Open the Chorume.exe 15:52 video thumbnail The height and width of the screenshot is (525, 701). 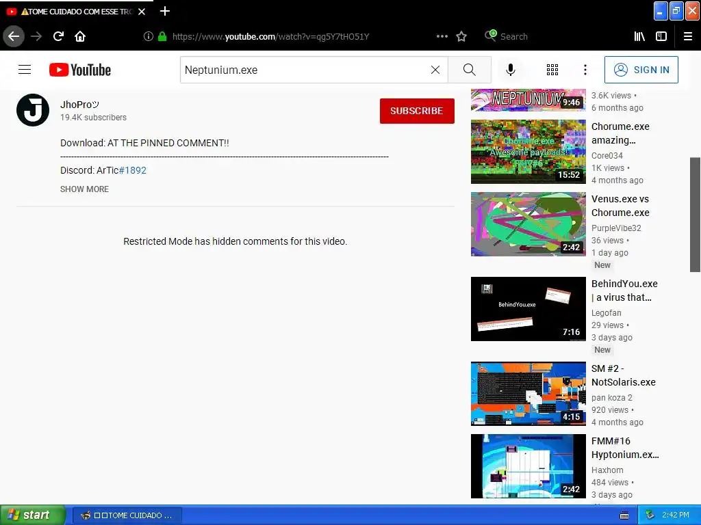click(528, 151)
